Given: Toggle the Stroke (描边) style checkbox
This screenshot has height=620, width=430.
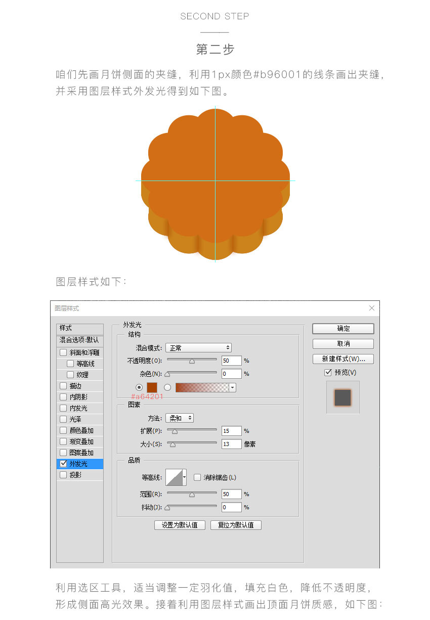Looking at the screenshot, I should pos(63,386).
